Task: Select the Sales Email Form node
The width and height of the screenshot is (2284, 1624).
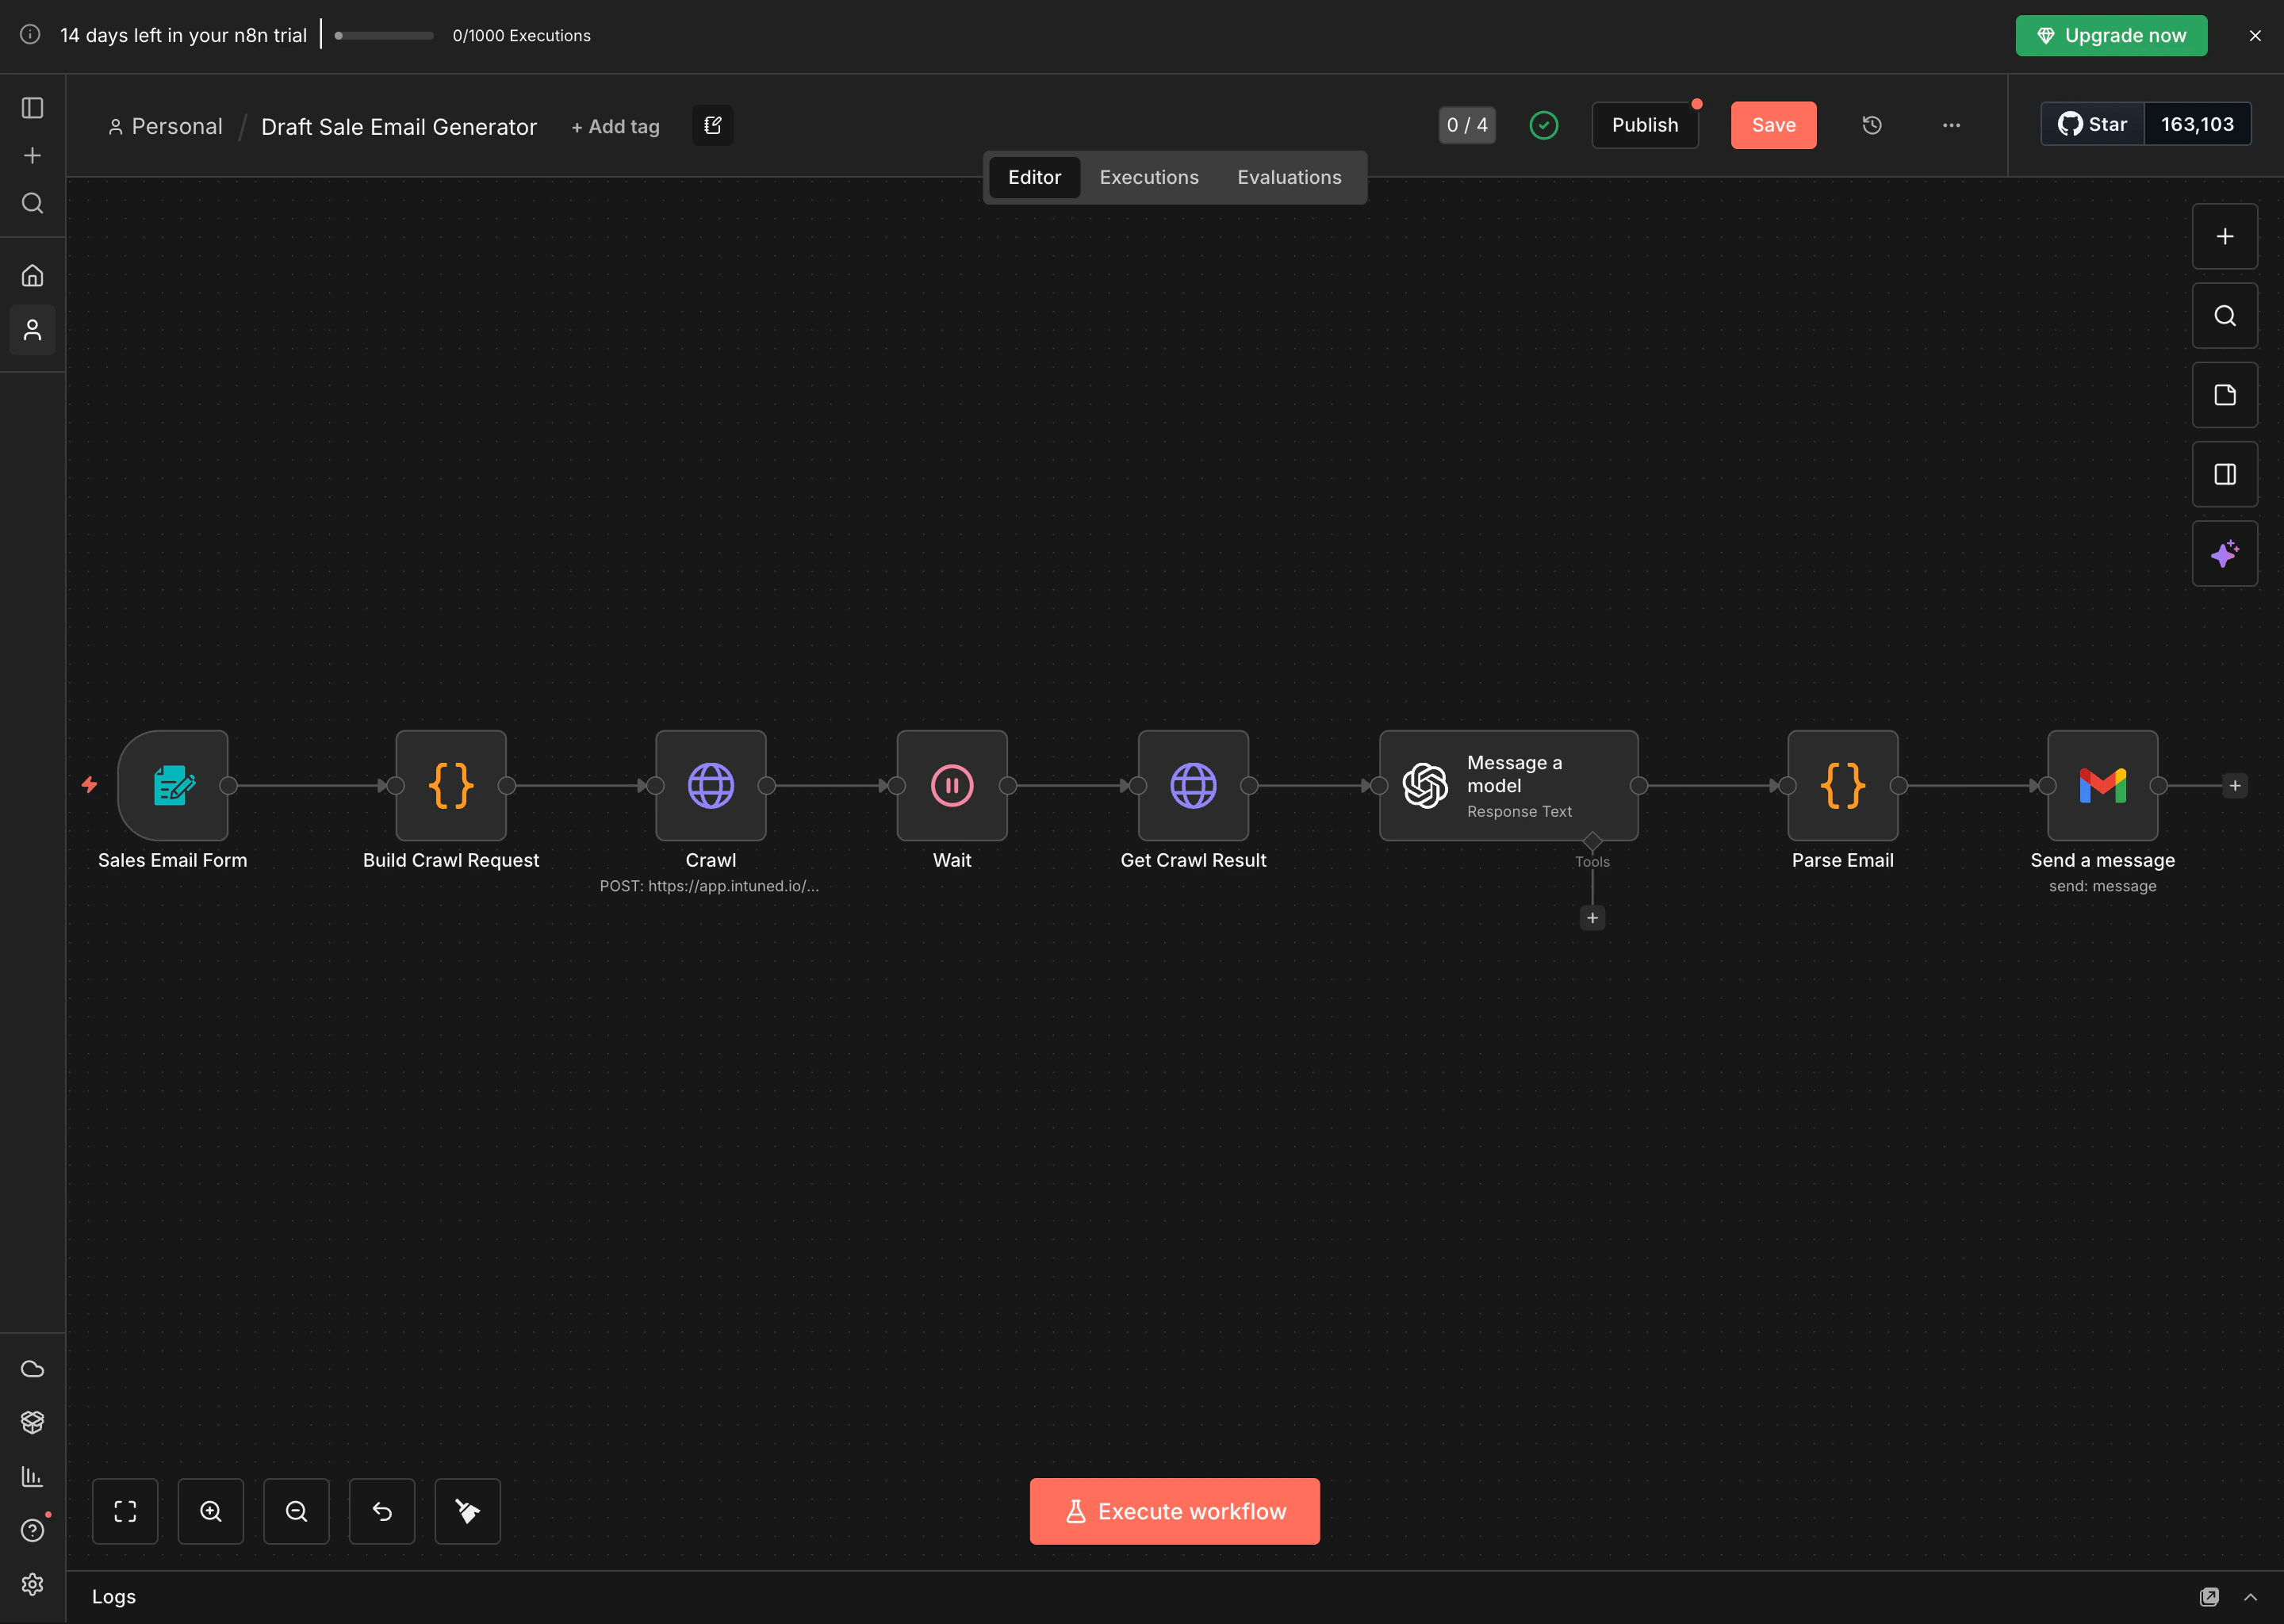Action: (173, 785)
